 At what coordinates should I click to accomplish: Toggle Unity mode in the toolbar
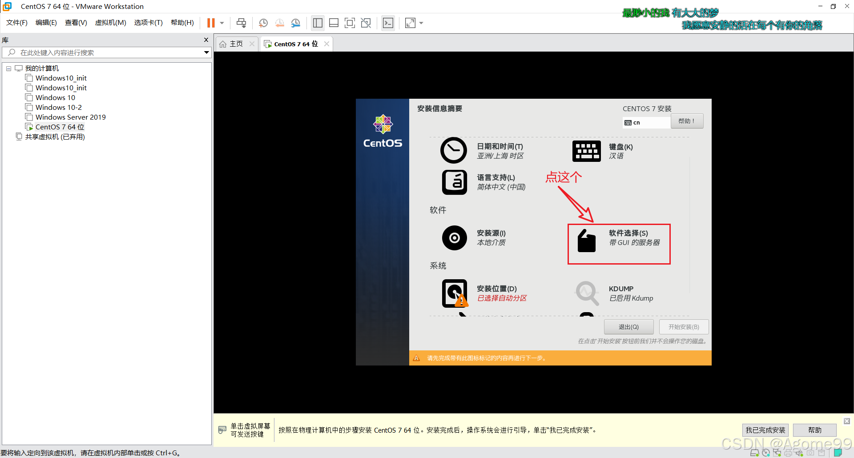pos(366,23)
